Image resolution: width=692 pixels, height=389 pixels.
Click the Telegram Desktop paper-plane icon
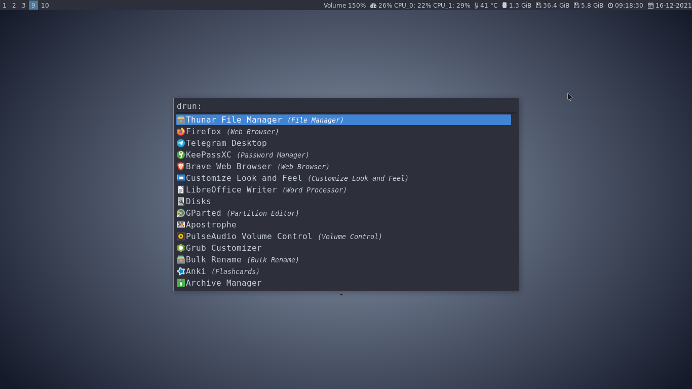click(x=181, y=143)
